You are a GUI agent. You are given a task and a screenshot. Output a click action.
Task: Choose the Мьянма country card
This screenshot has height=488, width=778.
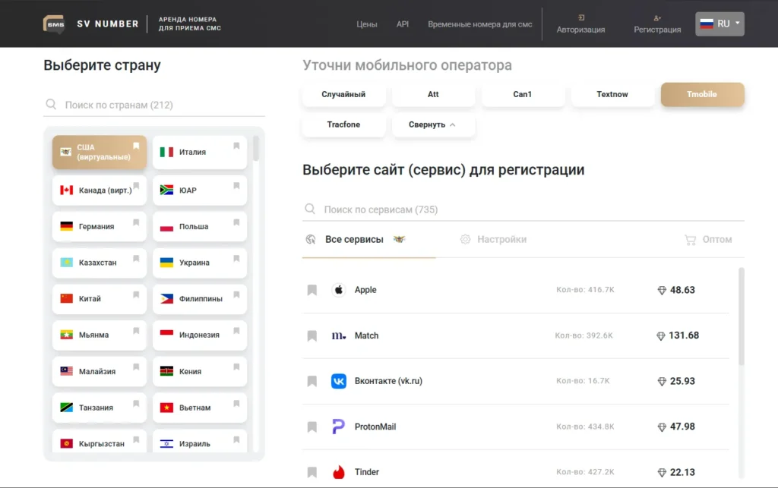pos(100,335)
